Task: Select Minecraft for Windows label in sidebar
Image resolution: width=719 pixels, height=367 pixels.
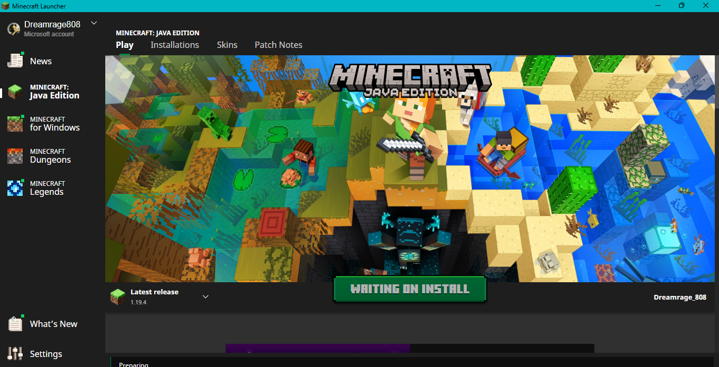Action: pos(55,124)
